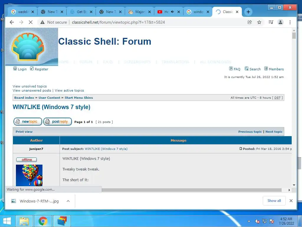Go to Previous topic
The image size is (302, 227).
pos(250,132)
